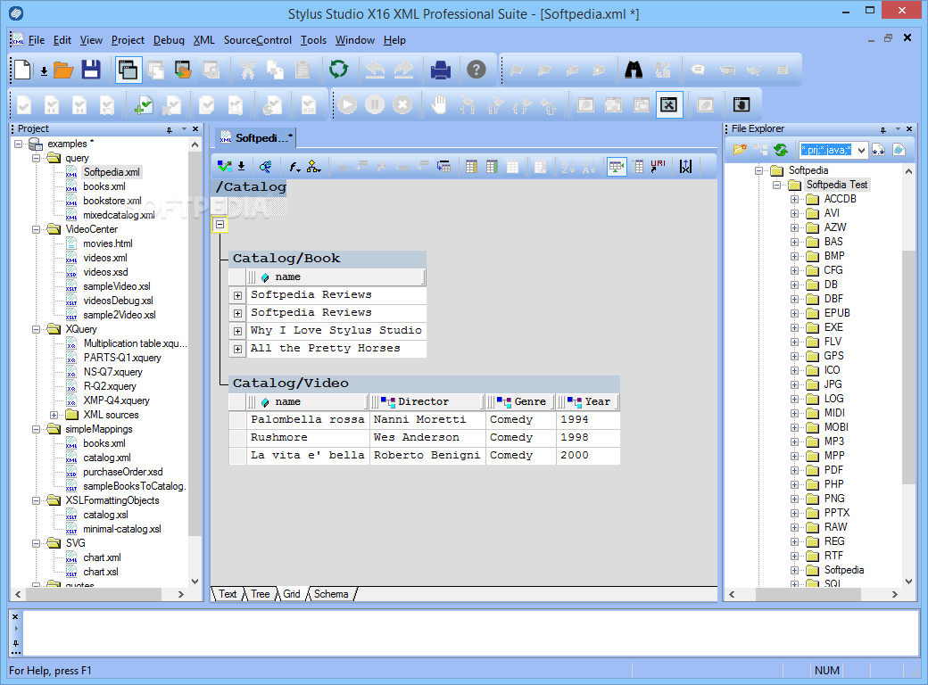The width and height of the screenshot is (928, 685).
Task: Click the Pause debugging icon
Action: (x=375, y=105)
